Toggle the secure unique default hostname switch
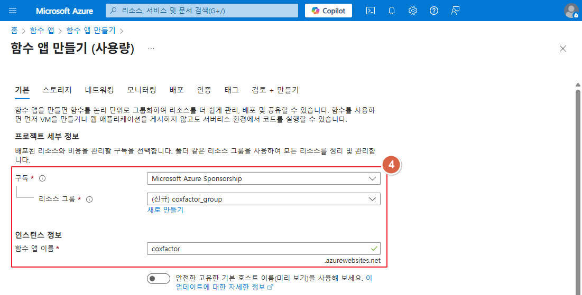Viewport: 582px width, 295px height. point(159,279)
